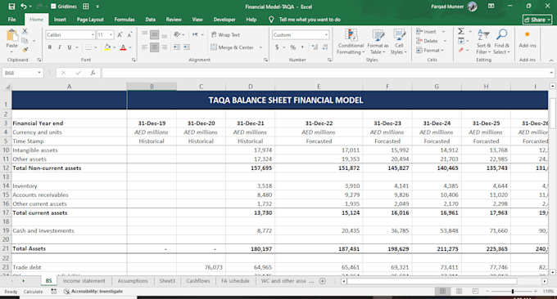Screen dimensions: 557x299
Task: Click Accessibility: Investigate in status bar
Action: [x=93, y=291]
